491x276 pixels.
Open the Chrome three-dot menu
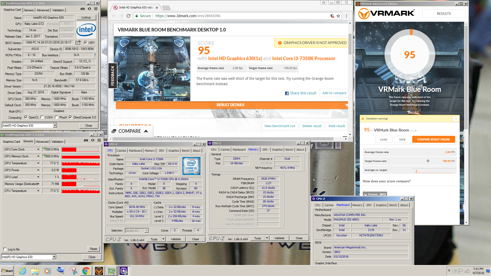tap(346, 16)
